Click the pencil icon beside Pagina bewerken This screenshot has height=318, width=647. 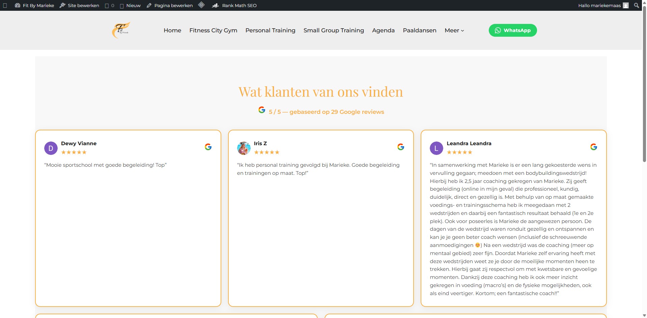[149, 5]
